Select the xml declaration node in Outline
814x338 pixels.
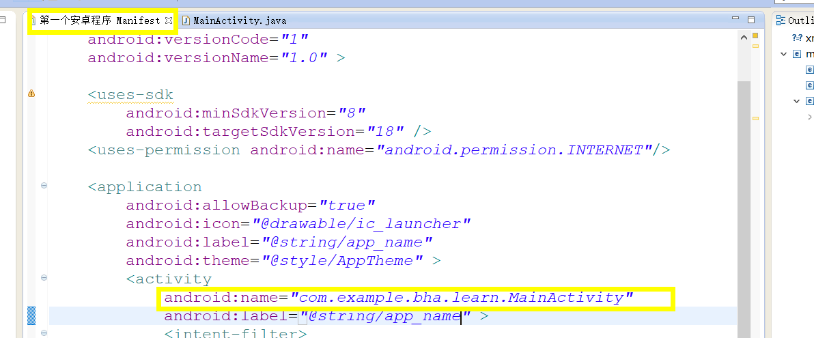tap(802, 38)
